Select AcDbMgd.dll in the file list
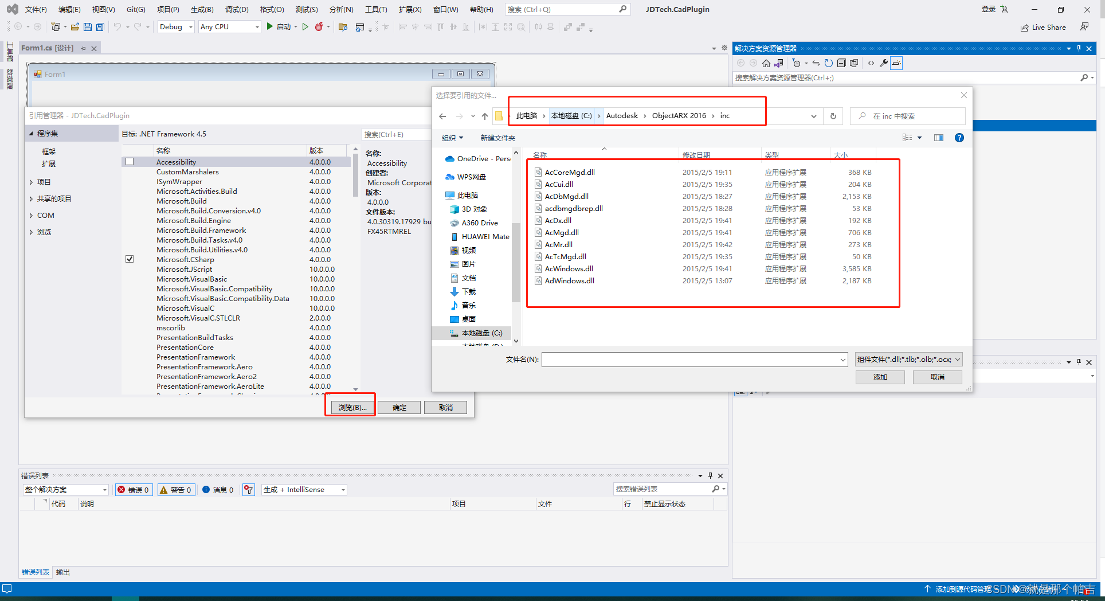Viewport: 1105px width, 601px height. coord(566,196)
